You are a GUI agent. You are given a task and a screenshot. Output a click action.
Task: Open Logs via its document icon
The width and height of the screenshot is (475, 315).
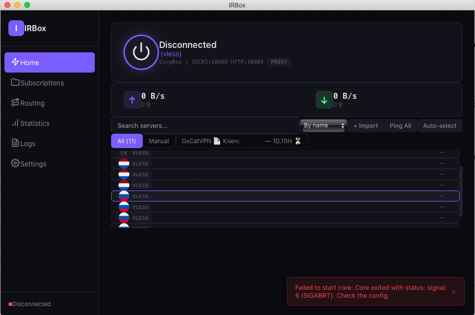[x=15, y=143]
